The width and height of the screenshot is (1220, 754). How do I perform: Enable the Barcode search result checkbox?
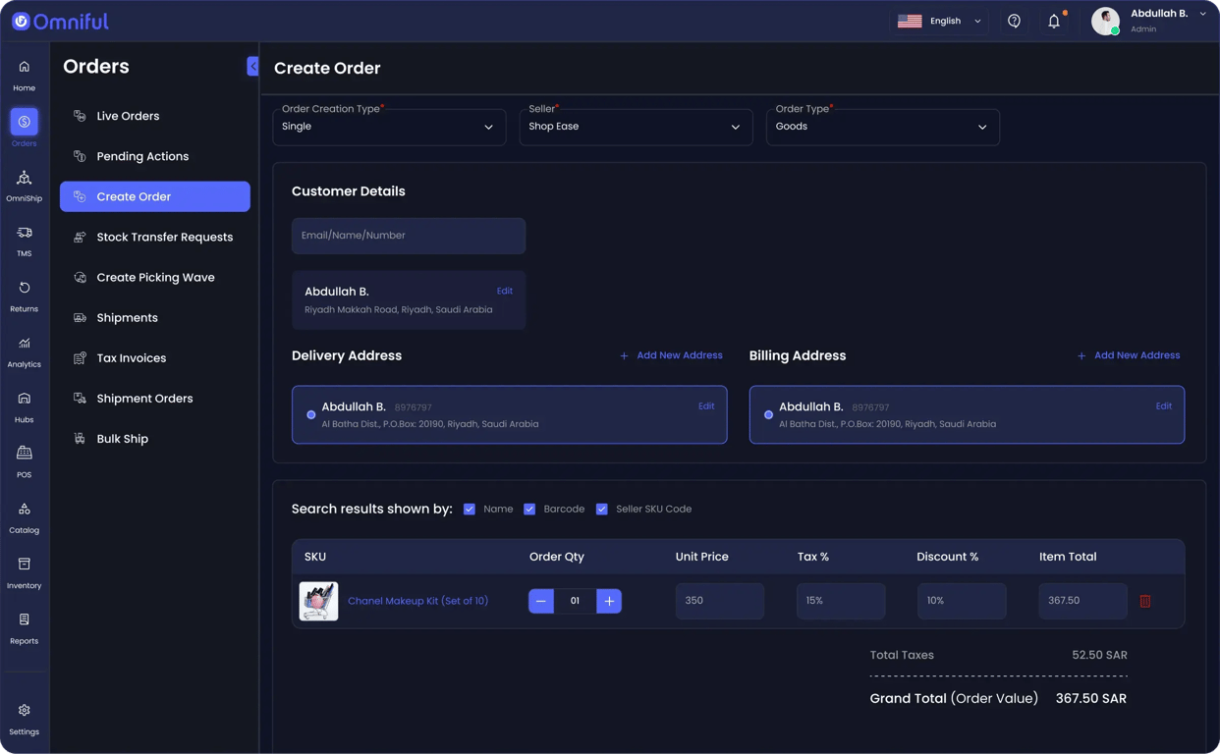click(x=529, y=509)
